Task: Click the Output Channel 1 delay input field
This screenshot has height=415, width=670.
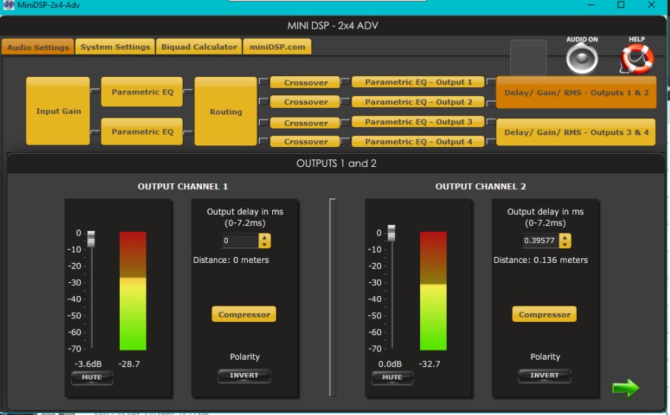Action: [x=240, y=241]
